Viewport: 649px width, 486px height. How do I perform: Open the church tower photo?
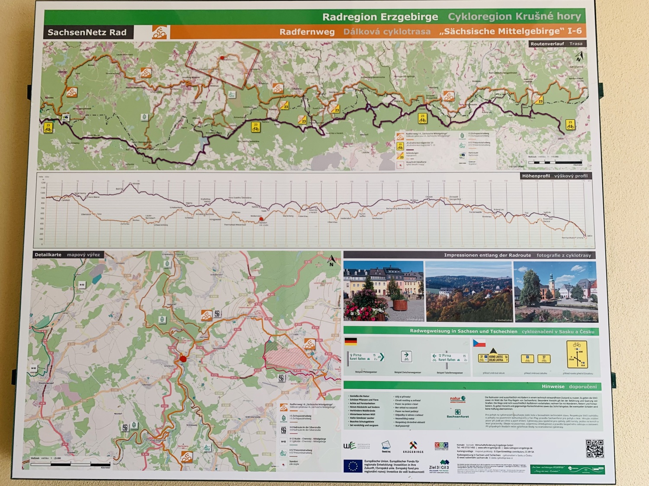coord(555,292)
